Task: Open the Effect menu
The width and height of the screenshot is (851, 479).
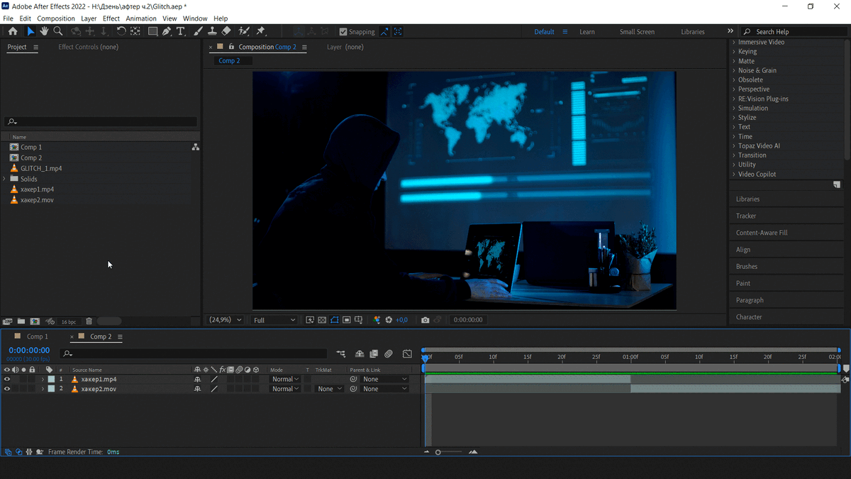Action: pyautogui.click(x=111, y=18)
